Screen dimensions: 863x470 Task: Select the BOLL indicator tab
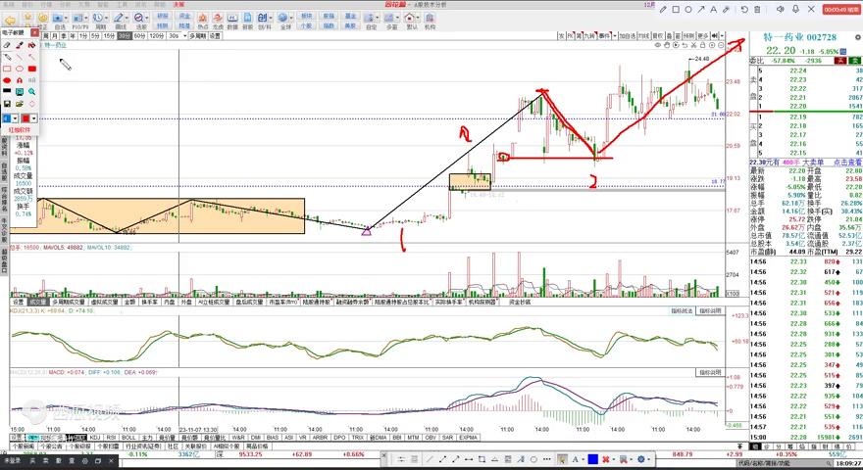point(128,438)
